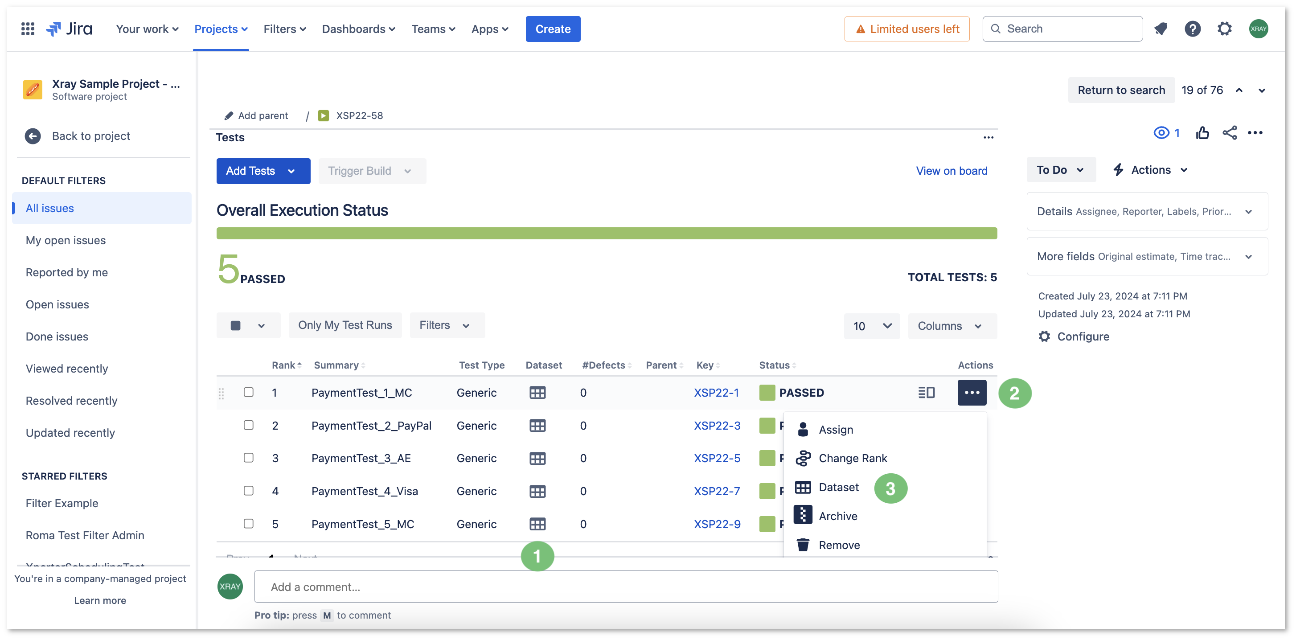The width and height of the screenshot is (1296, 640).
Task: Toggle checkbox for PaymentTest_1_MC
Action: 249,392
